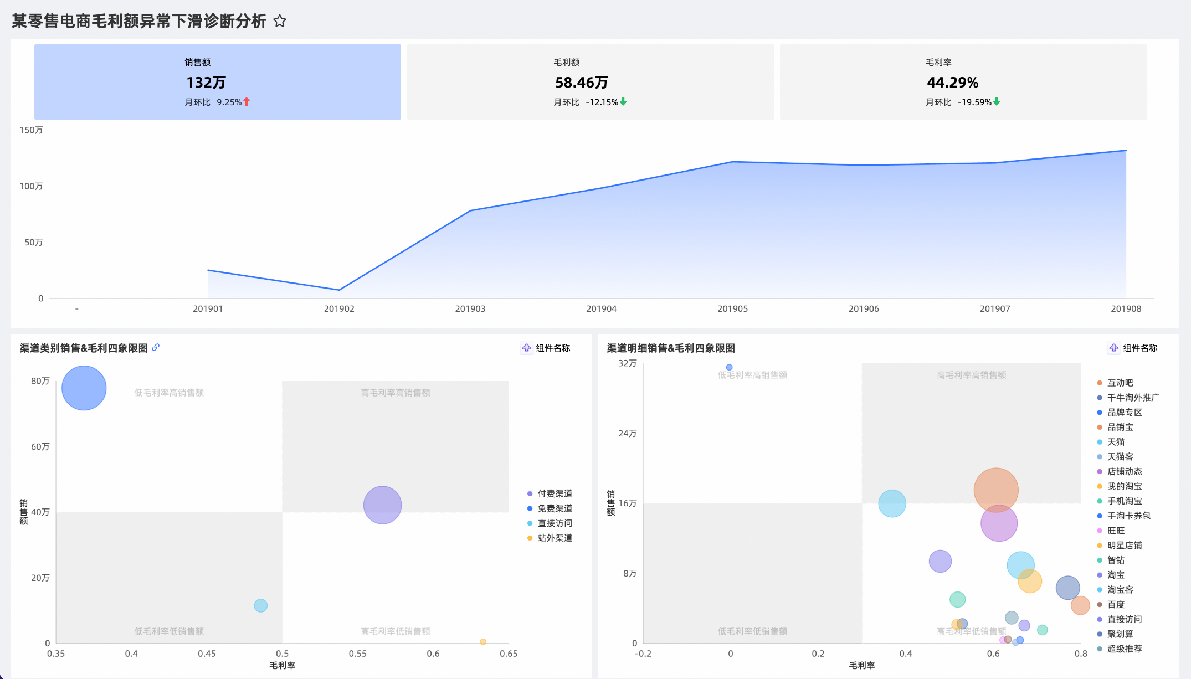Image resolution: width=1191 pixels, height=679 pixels.
Task: Click the 渠道明细销售&毛利四象限图 title
Action: pyautogui.click(x=671, y=348)
